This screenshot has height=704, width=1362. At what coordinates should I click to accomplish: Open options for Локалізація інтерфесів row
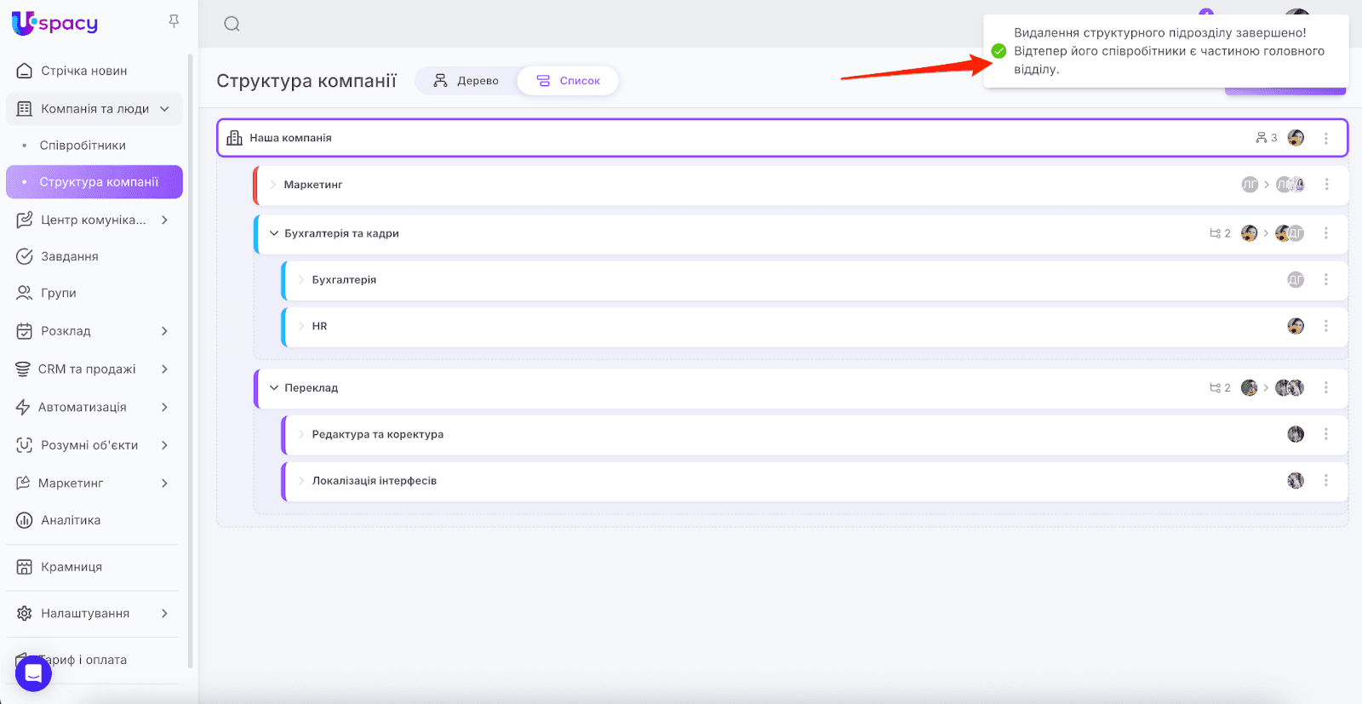1325,481
